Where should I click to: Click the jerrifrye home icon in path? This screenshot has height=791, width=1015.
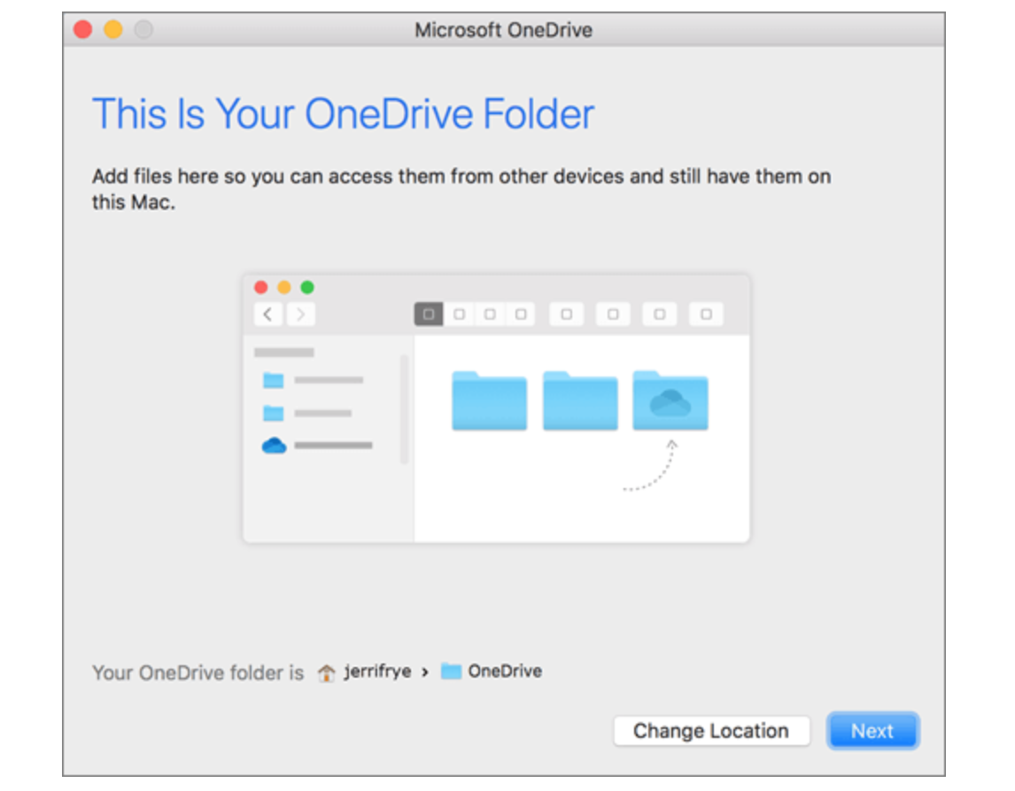pos(326,672)
